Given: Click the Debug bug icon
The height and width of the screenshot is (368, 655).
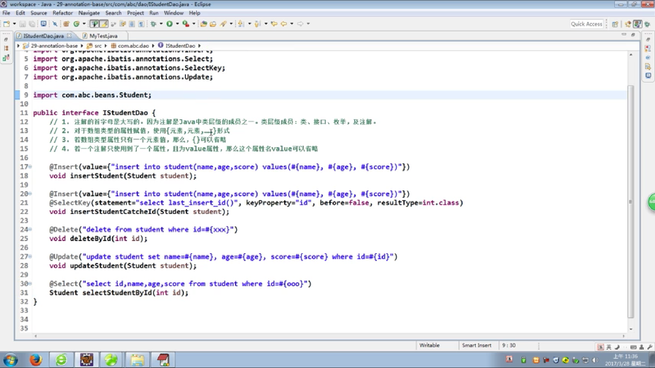Looking at the screenshot, I should (153, 24).
